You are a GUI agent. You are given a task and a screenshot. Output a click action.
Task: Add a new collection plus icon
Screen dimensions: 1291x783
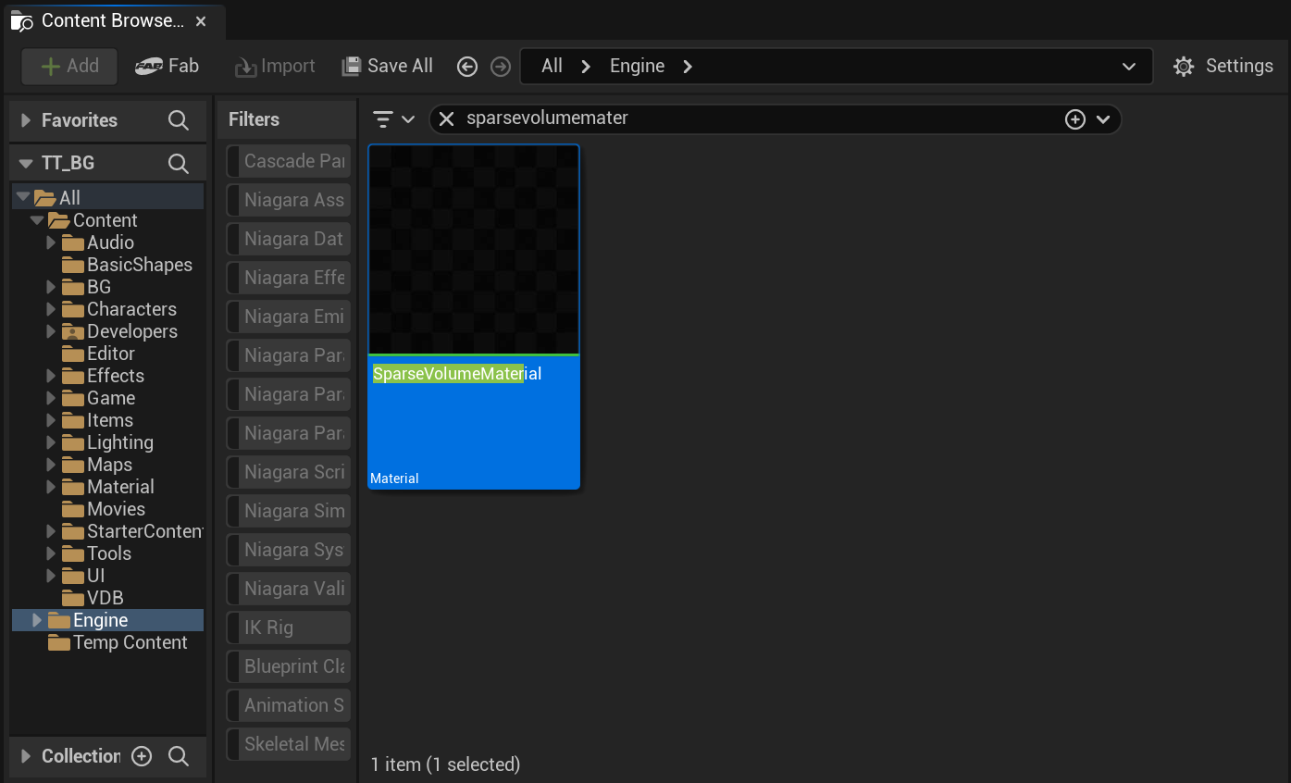click(142, 756)
